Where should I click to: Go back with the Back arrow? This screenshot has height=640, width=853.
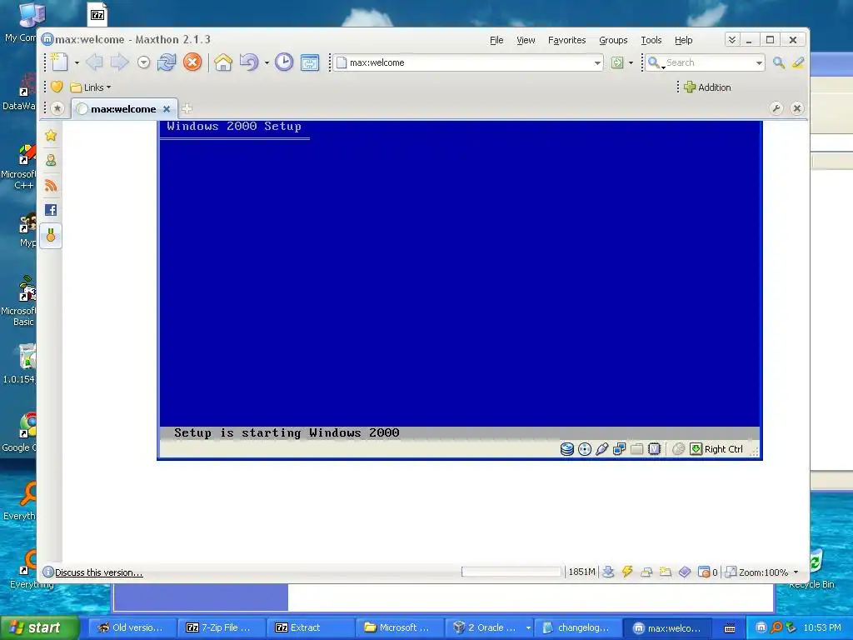click(95, 62)
